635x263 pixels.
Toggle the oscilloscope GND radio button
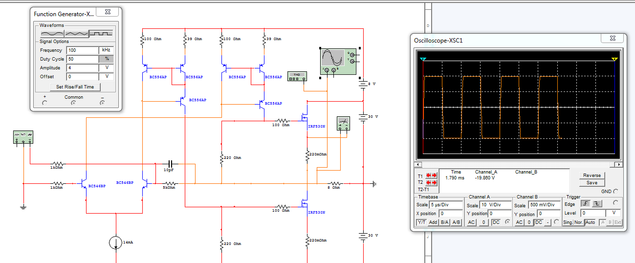(616, 191)
